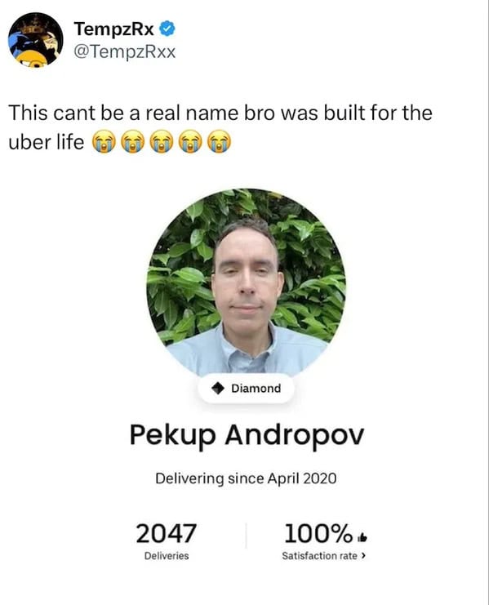
Task: Click the blue verified badge
Action: click(x=167, y=29)
